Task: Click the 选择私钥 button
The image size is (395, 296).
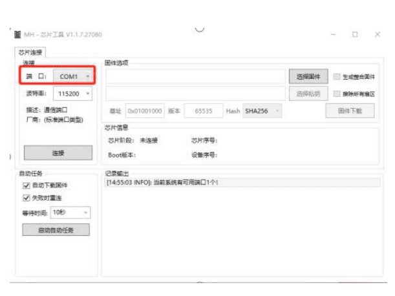Action: point(308,94)
